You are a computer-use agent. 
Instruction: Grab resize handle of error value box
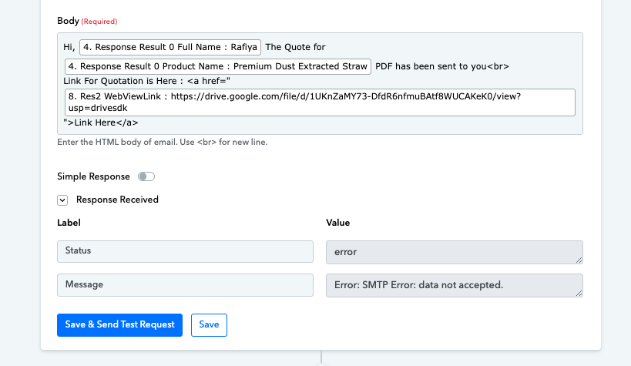point(579,260)
